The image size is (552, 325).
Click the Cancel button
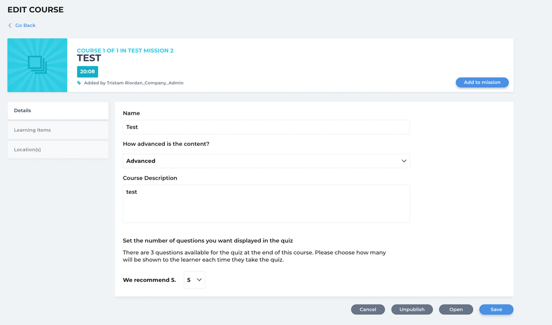point(368,309)
